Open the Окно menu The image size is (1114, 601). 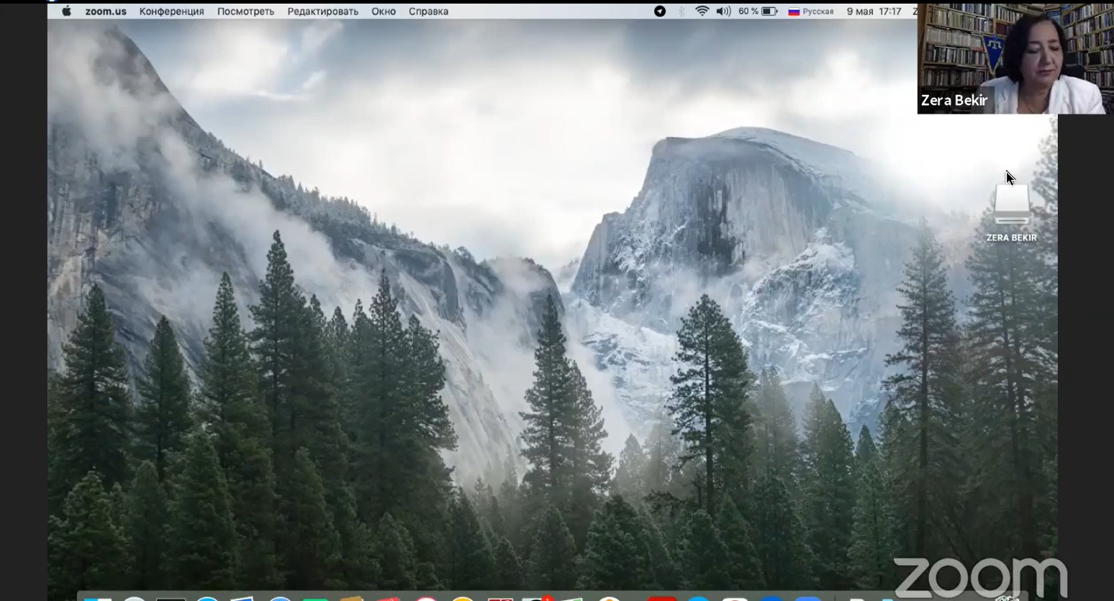[x=384, y=12]
